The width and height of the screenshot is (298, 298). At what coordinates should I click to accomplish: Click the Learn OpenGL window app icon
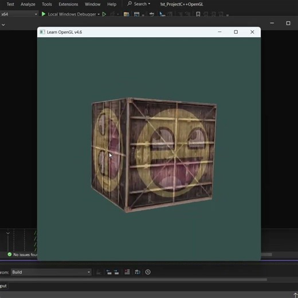(42, 32)
